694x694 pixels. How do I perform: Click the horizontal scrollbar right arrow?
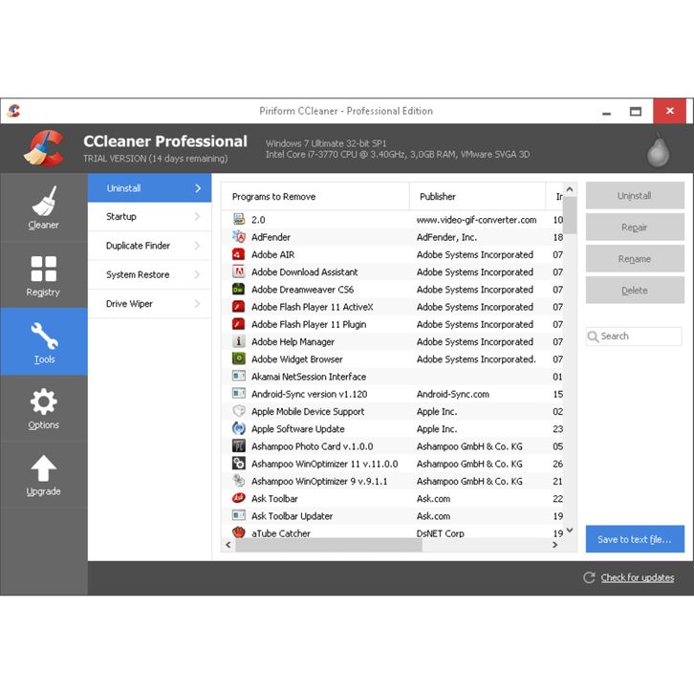tap(555, 545)
